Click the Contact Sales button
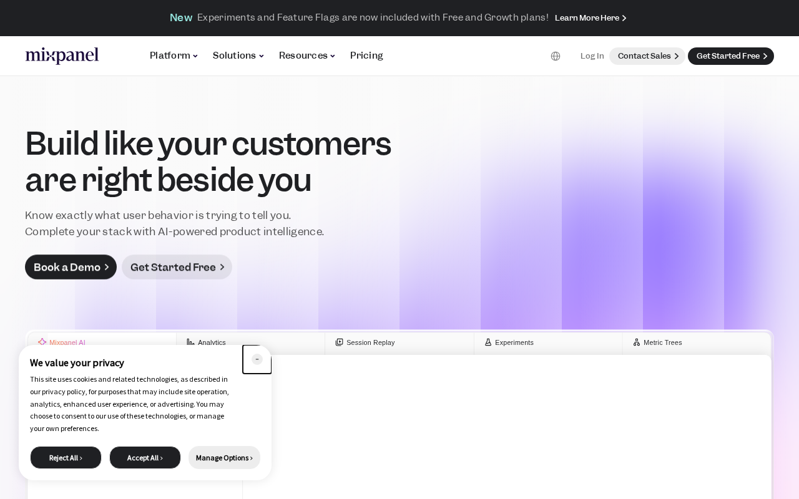This screenshot has height=499, width=799. (647, 56)
